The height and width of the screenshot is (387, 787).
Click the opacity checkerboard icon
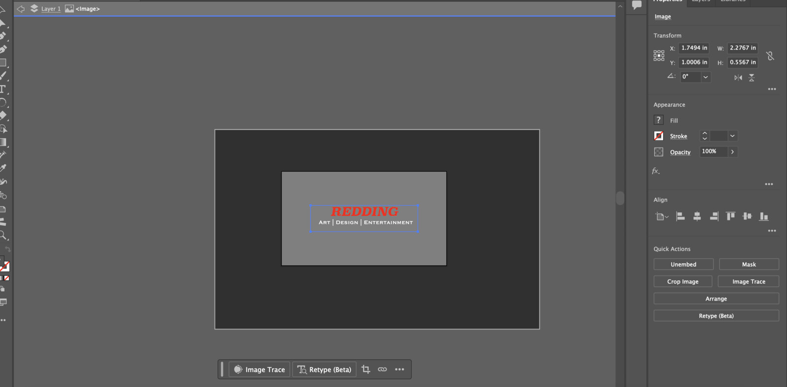(x=659, y=152)
